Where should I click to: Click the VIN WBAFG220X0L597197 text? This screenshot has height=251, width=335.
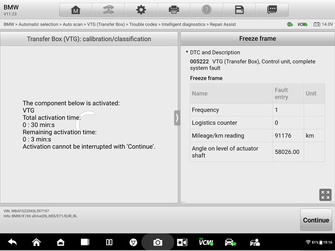pos(26,211)
